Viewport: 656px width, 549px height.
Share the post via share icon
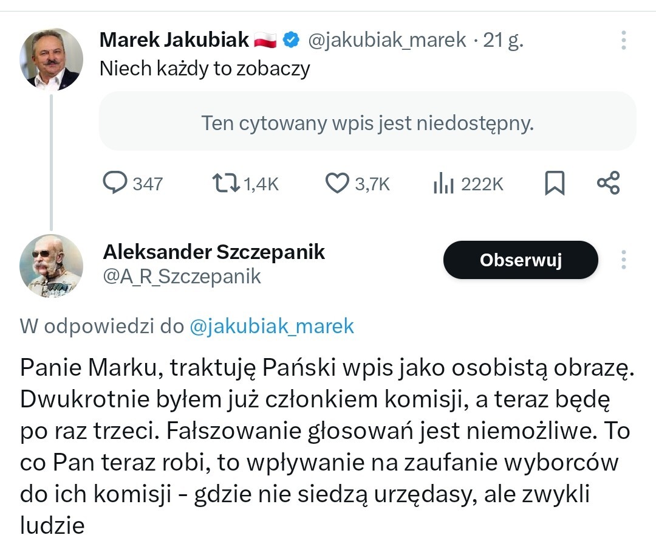[x=608, y=183]
